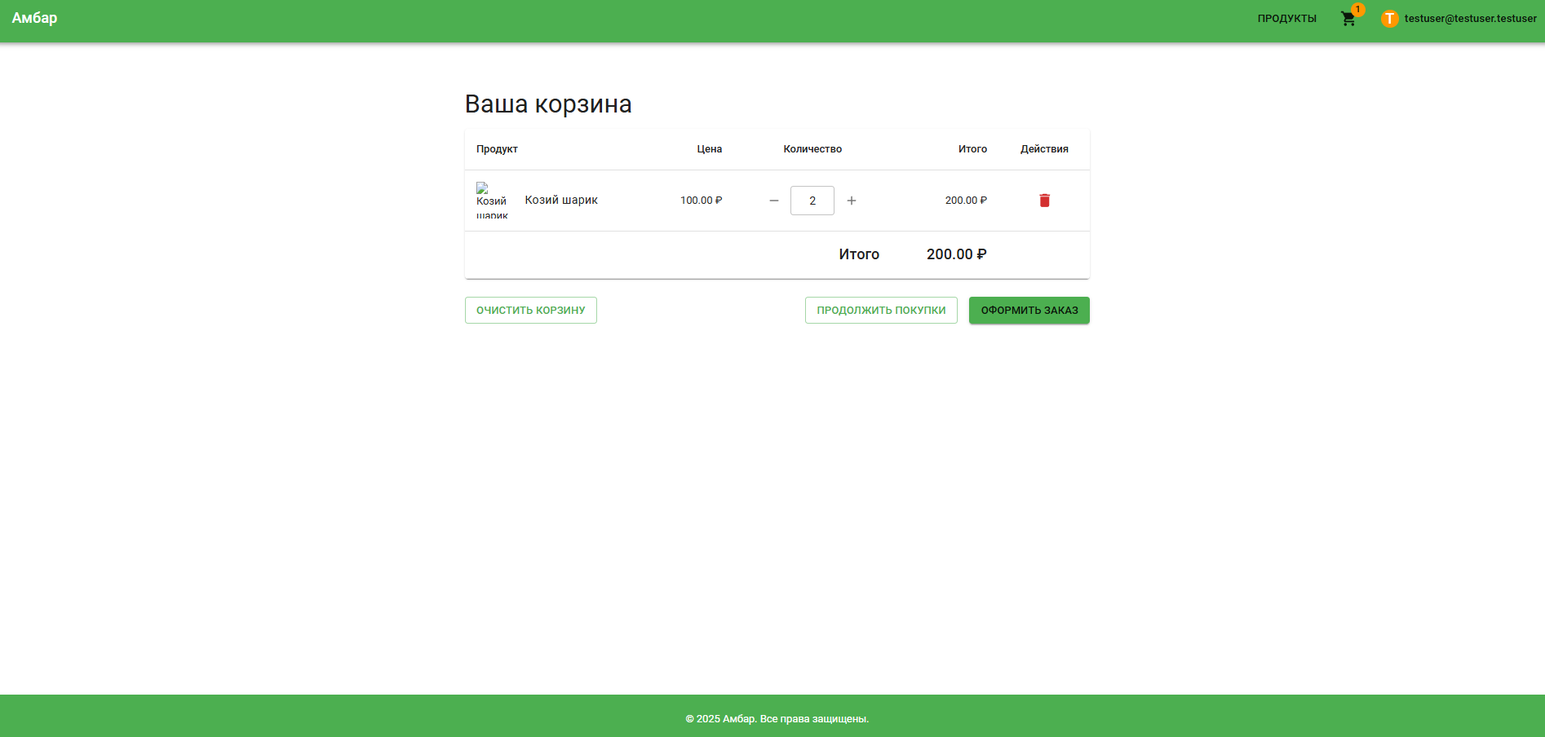Click the Количество column header
Image resolution: width=1545 pixels, height=737 pixels.
click(812, 149)
